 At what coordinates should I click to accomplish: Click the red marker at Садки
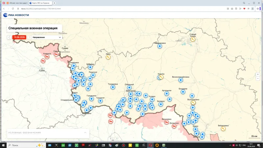tap(56, 54)
